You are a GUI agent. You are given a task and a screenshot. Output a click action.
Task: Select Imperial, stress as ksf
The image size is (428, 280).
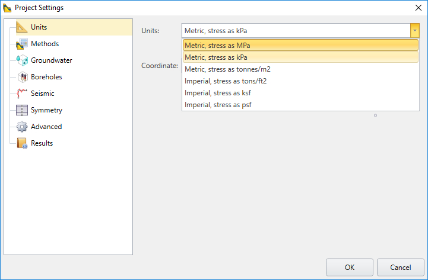coord(300,93)
